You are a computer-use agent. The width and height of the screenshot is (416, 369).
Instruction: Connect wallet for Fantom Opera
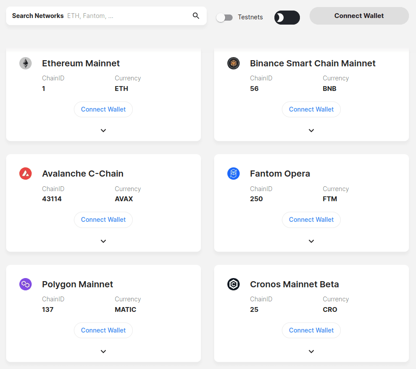pyautogui.click(x=311, y=220)
